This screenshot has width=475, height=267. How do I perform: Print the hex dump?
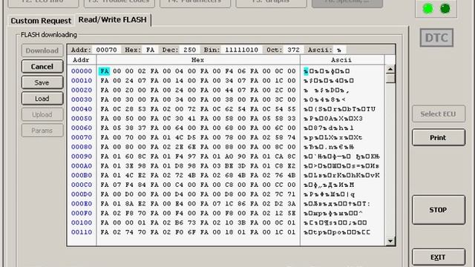(x=439, y=138)
